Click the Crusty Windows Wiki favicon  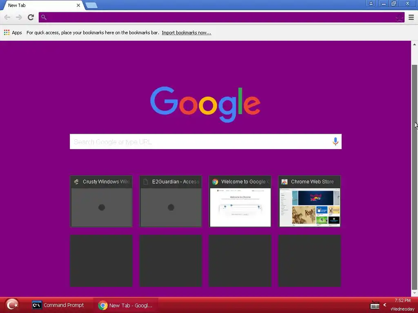76,182
